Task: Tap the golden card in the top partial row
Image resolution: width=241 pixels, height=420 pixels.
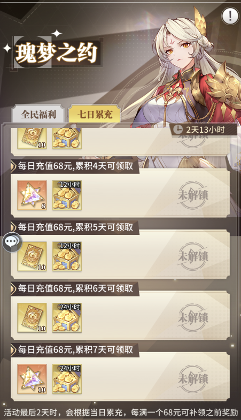Action: tap(32, 139)
